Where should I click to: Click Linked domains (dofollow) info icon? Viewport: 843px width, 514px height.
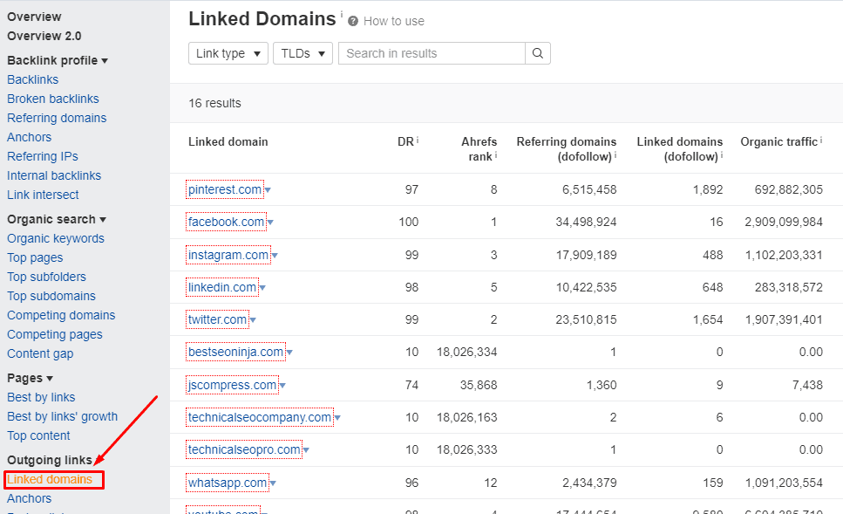click(x=722, y=155)
